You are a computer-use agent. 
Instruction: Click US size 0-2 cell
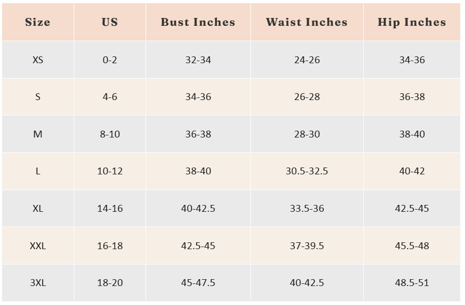[x=110, y=60]
